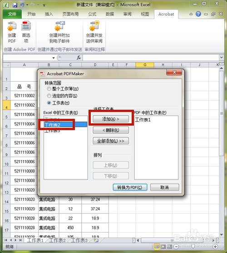Select row 4 header
227x253 pixels.
click(6, 105)
